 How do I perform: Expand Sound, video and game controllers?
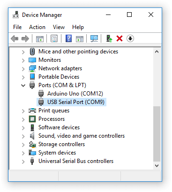pos(23,136)
